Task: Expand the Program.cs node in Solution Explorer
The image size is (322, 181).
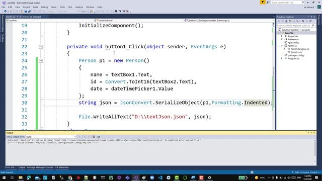Action: pyautogui.click(x=282, y=58)
